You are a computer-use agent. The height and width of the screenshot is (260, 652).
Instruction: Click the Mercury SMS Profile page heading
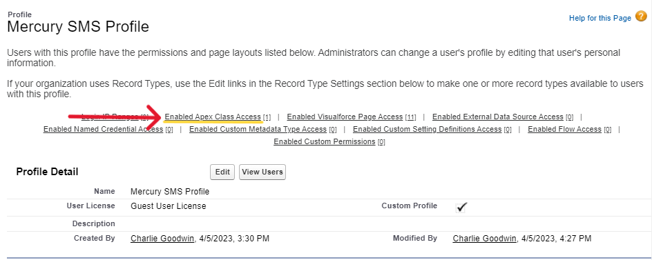pos(78,27)
